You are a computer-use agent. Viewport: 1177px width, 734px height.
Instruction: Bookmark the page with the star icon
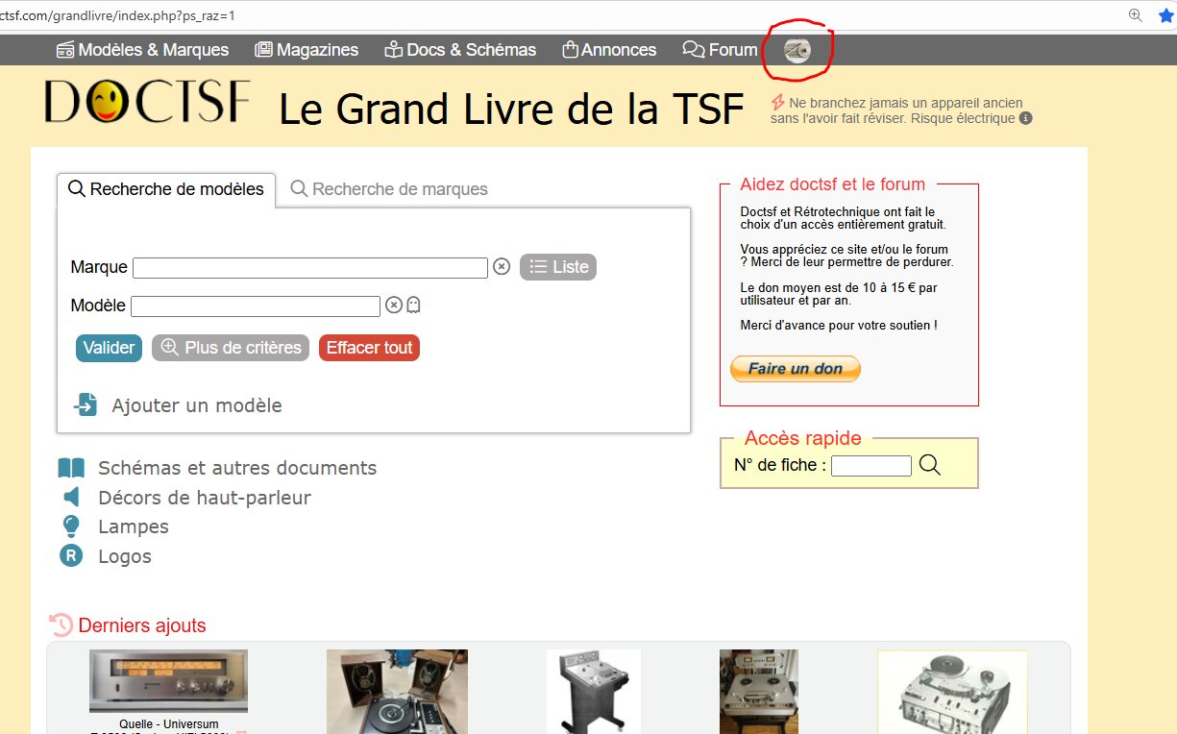click(x=1166, y=15)
